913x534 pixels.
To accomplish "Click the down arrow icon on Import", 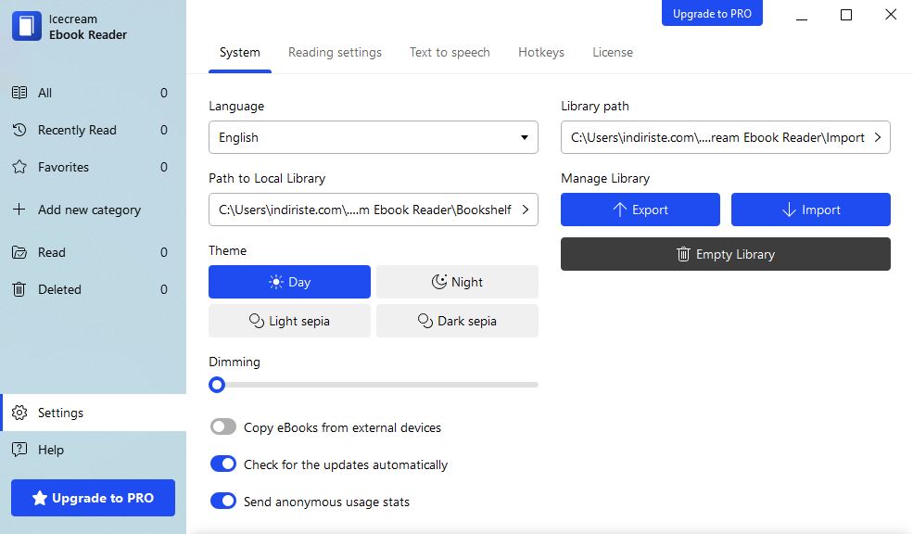I will (x=789, y=210).
